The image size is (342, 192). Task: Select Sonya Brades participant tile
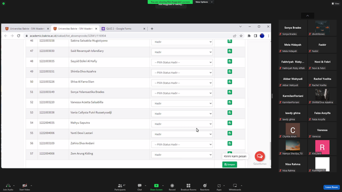click(292, 28)
